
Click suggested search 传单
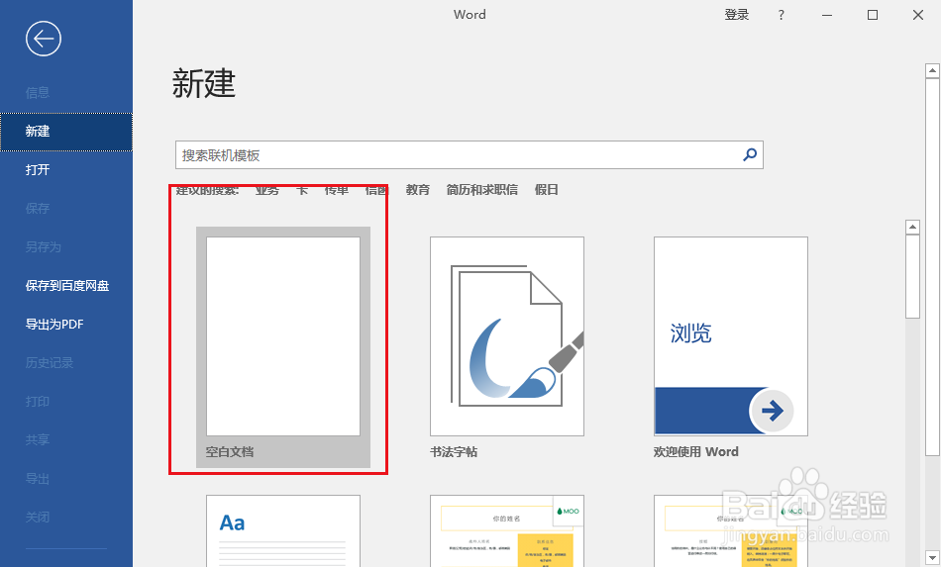(x=337, y=190)
